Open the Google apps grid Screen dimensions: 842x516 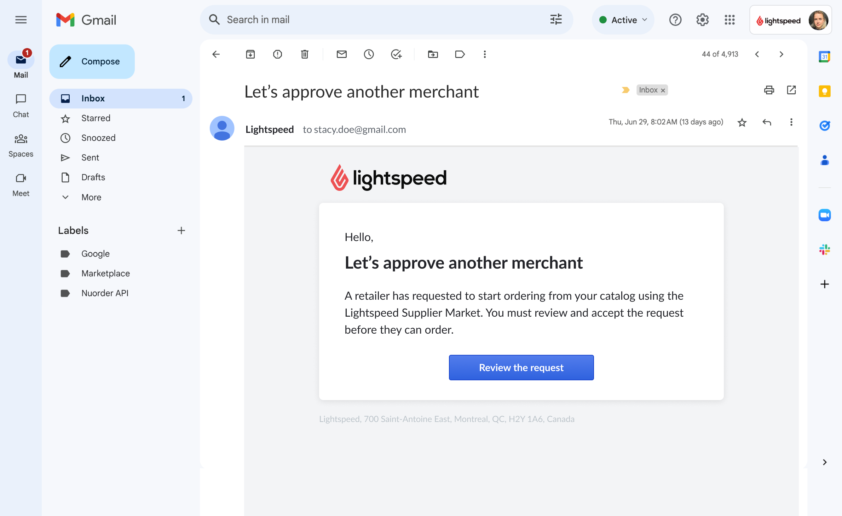[x=729, y=20]
